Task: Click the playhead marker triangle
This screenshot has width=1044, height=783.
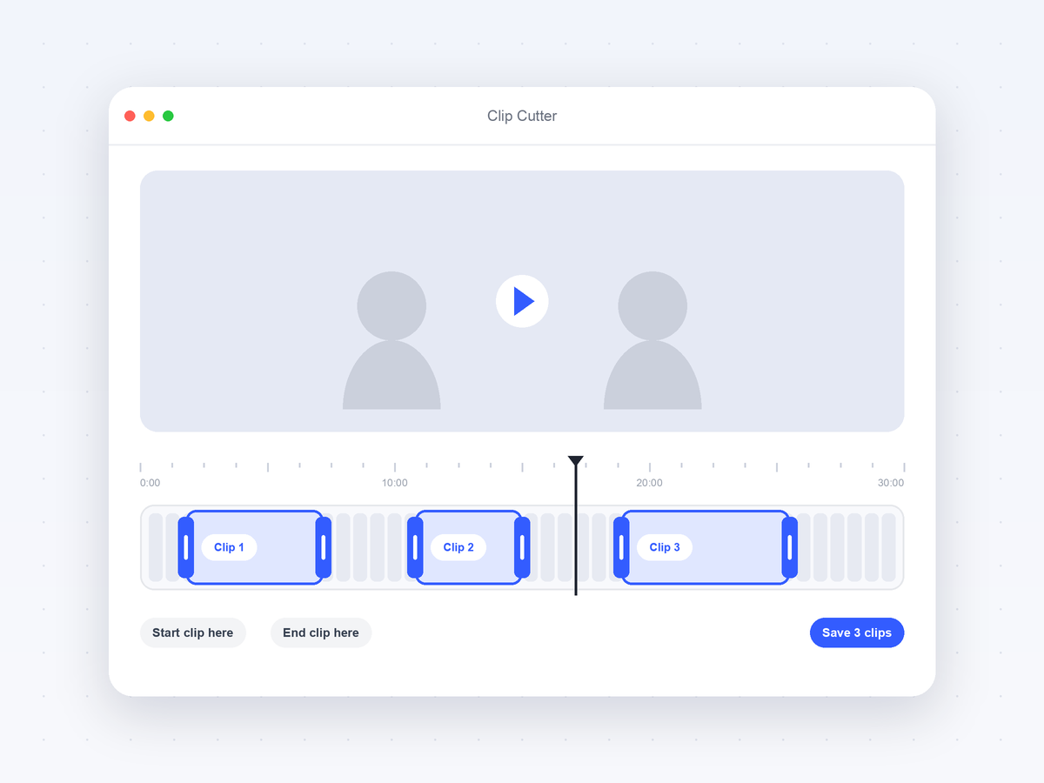Action: 575,461
